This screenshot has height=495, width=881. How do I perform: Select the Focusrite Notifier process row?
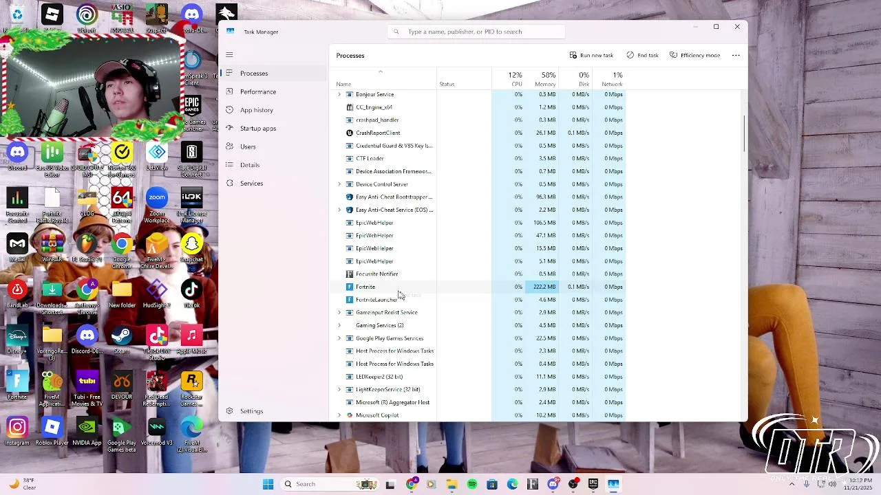478,274
